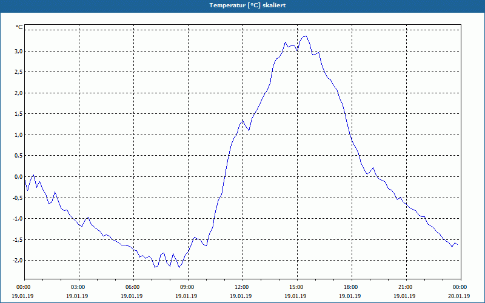The height and width of the screenshot is (303, 485).
Task: Click the '19.01.19' date under 21:00
Action: 404,296
